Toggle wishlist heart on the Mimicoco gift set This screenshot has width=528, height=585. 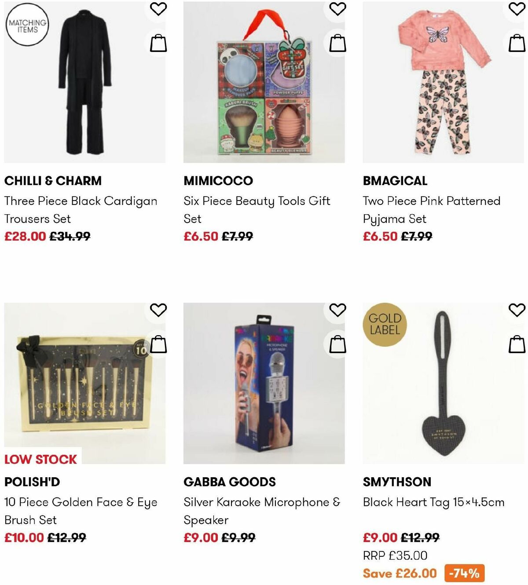coord(337,9)
